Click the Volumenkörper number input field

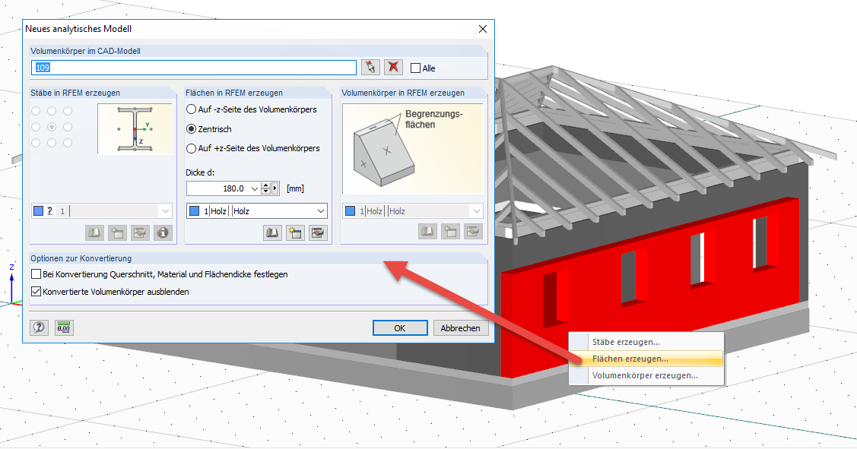[x=194, y=68]
